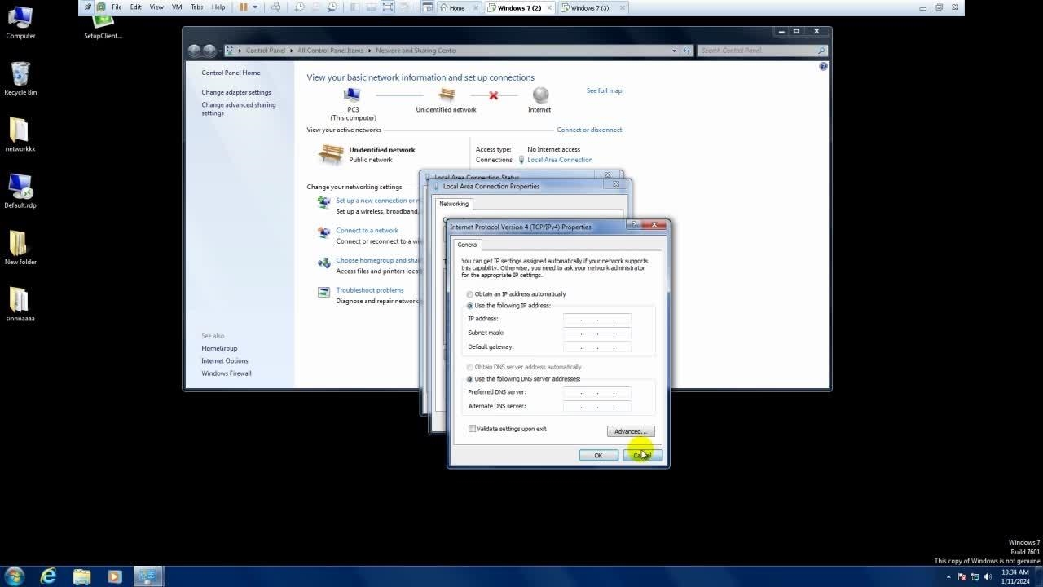Click the Windows Start orb
The width and height of the screenshot is (1043, 587).
click(14, 576)
